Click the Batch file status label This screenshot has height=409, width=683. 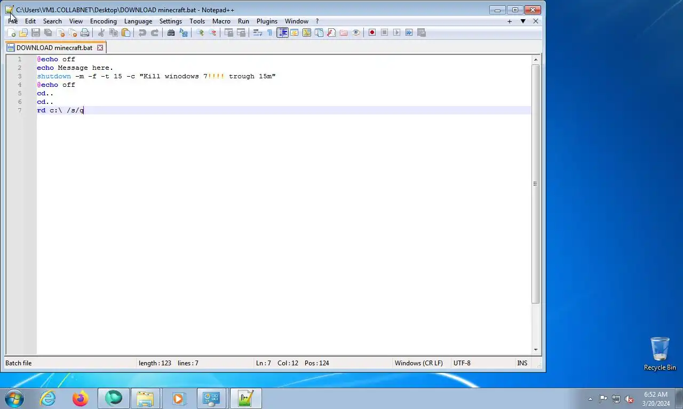point(19,363)
